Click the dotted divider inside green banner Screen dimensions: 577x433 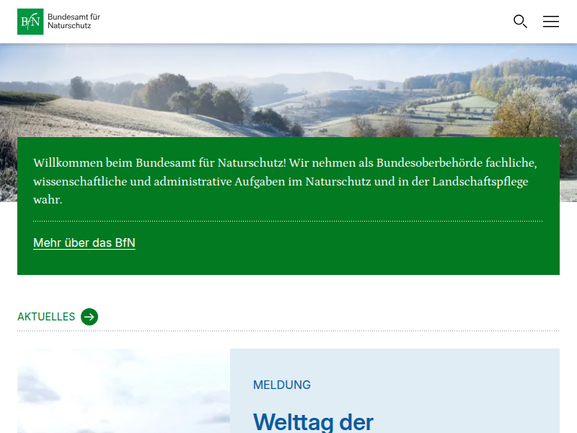(x=288, y=221)
